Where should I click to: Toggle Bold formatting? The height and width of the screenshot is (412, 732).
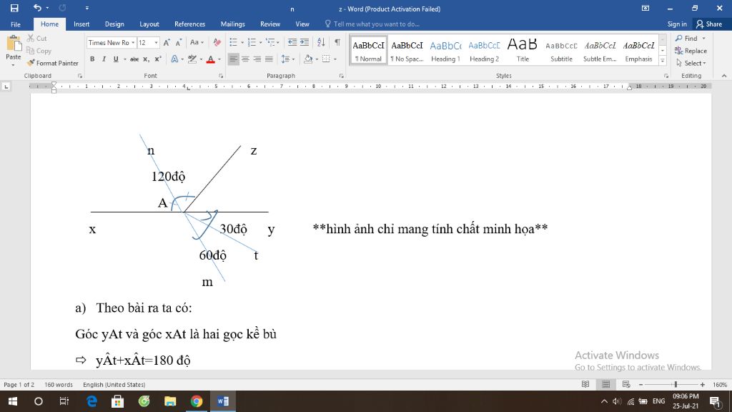pos(92,59)
